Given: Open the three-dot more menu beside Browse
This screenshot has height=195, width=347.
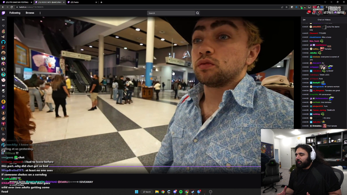Looking at the screenshot, I should coord(40,13).
